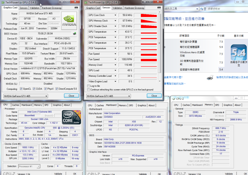Click the GPU-Z app icon in Sensors window title bar
248x175 pixels.
86,2
